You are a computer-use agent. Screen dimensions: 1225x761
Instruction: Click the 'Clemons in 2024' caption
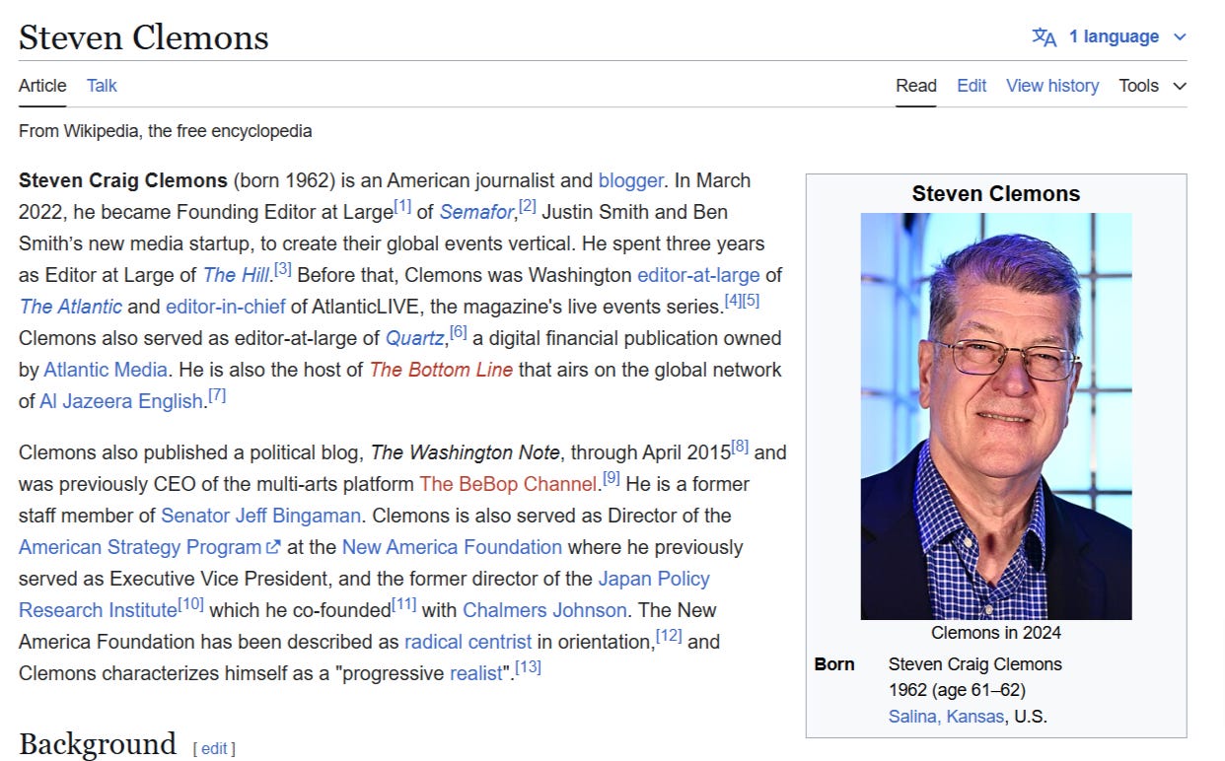click(996, 633)
